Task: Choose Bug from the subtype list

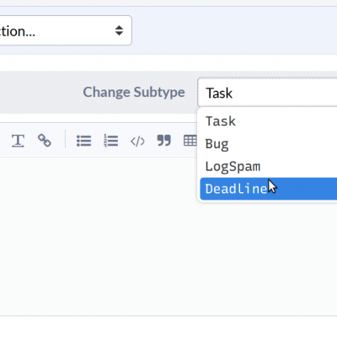Action: click(x=269, y=144)
